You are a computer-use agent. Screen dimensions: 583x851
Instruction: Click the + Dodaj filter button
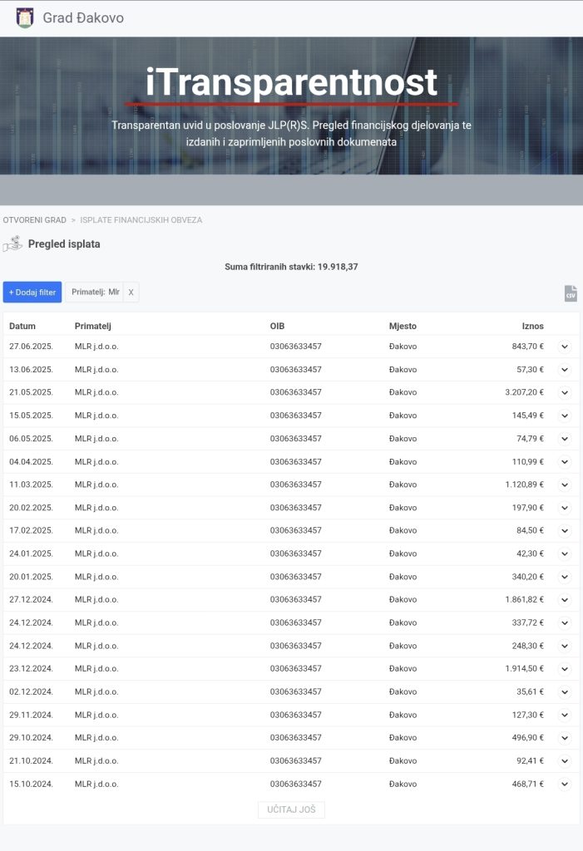(32, 293)
